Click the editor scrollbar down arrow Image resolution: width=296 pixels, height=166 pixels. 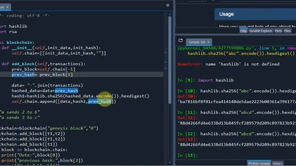pyautogui.click(x=170, y=162)
